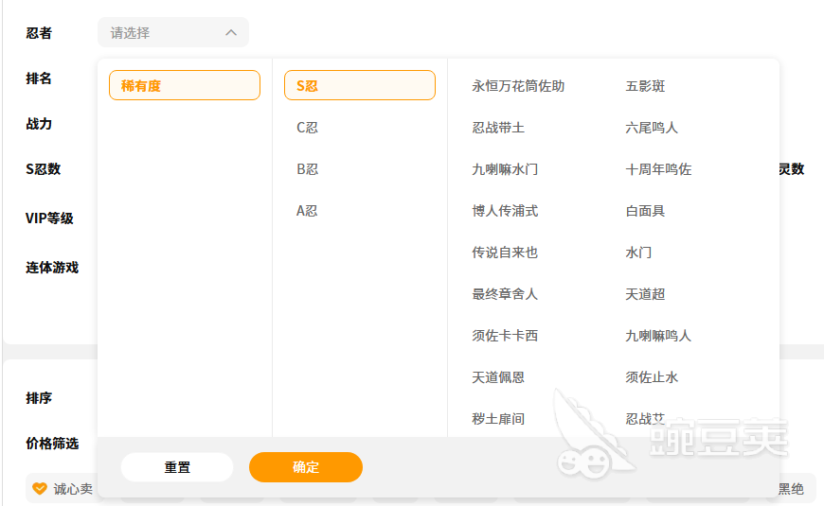Select ninja 六尾鸣人

click(x=652, y=128)
